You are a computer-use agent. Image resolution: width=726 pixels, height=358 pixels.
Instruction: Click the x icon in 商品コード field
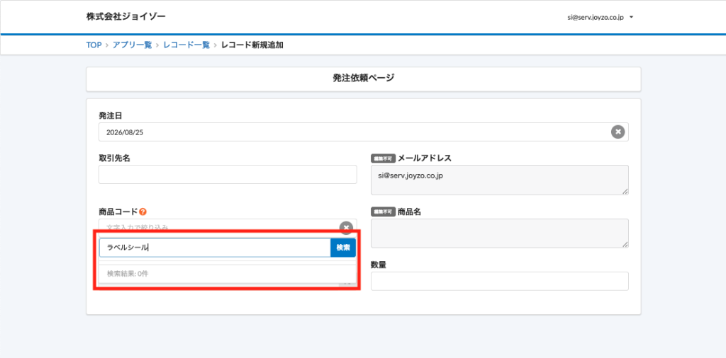(346, 228)
